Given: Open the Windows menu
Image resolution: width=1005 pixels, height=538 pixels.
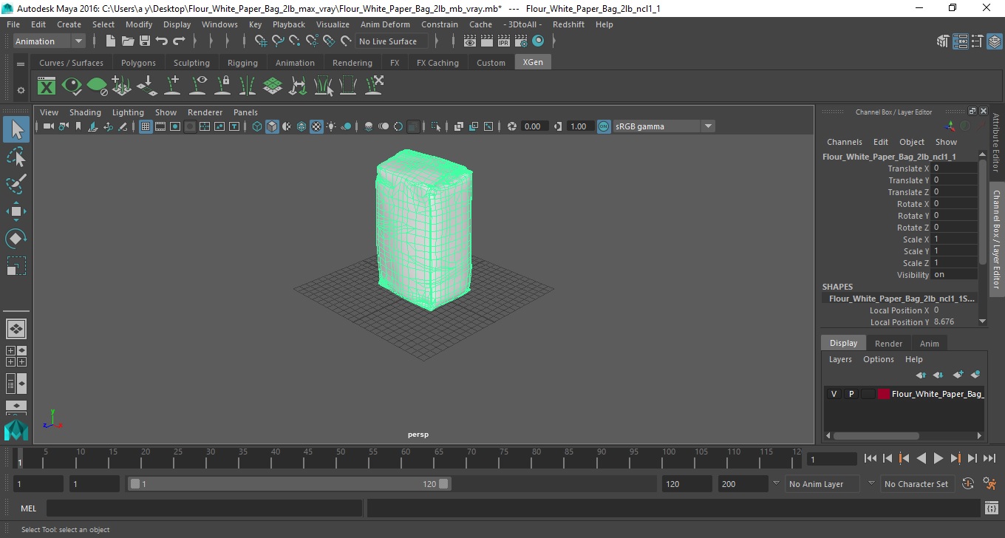Looking at the screenshot, I should [219, 24].
